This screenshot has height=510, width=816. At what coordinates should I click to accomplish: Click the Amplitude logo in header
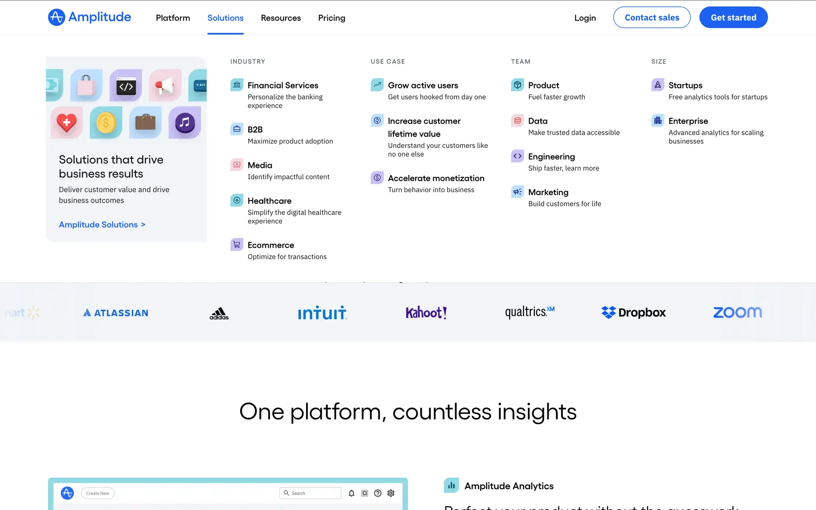[x=89, y=17]
